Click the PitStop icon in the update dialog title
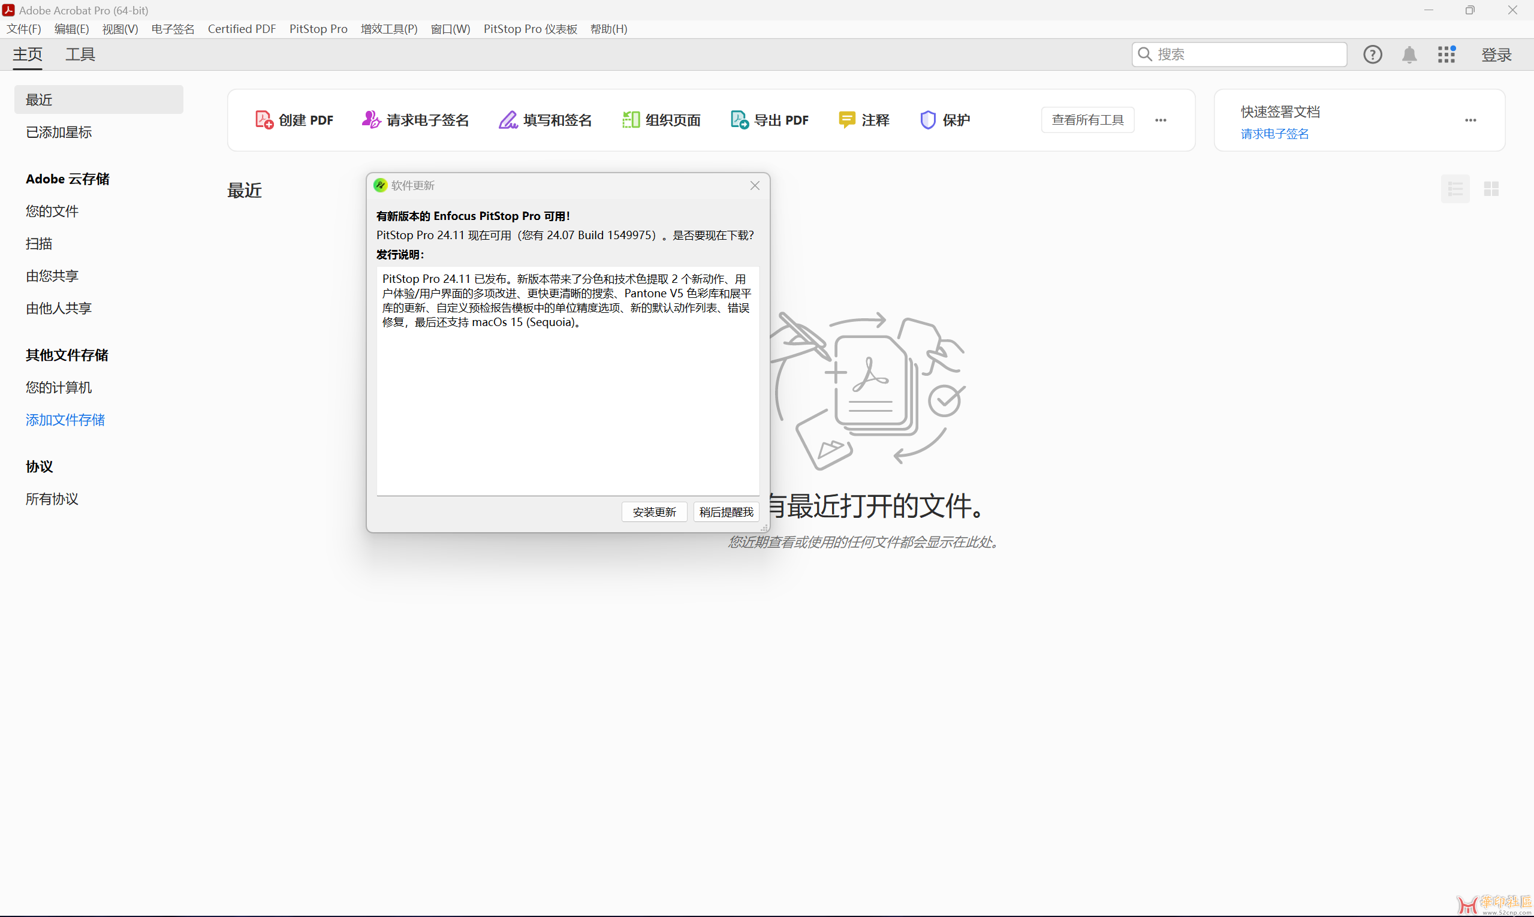Image resolution: width=1534 pixels, height=917 pixels. click(x=380, y=185)
